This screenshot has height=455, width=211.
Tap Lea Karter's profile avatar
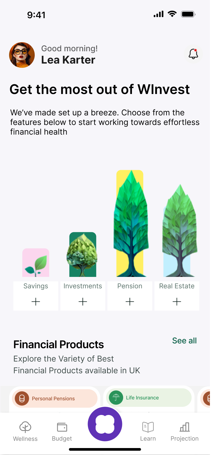click(x=22, y=55)
